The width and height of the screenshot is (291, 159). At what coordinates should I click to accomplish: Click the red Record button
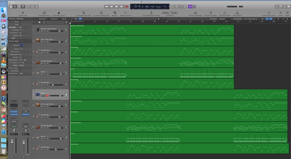tap(127, 7)
